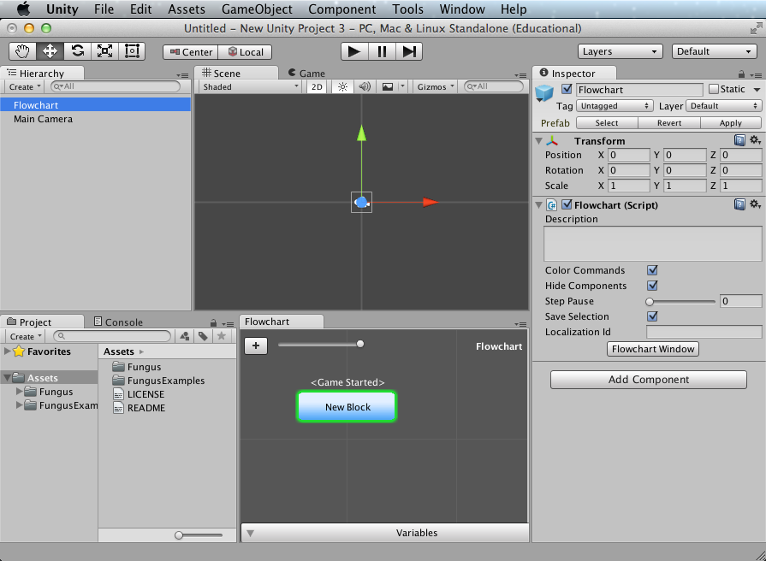This screenshot has width=766, height=561.
Task: Select the Scale tool
Action: click(104, 51)
